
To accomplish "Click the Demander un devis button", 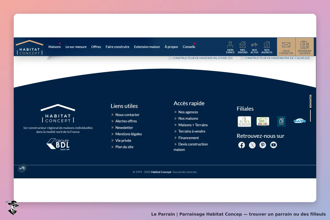I will click(x=305, y=47).
